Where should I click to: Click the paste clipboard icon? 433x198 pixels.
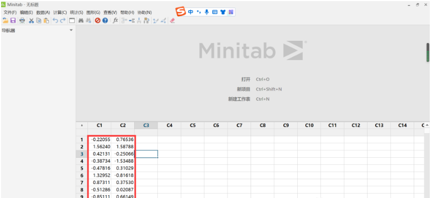click(x=46, y=20)
